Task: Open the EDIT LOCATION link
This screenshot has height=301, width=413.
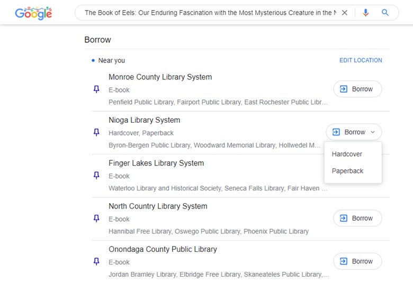Action: [x=361, y=60]
